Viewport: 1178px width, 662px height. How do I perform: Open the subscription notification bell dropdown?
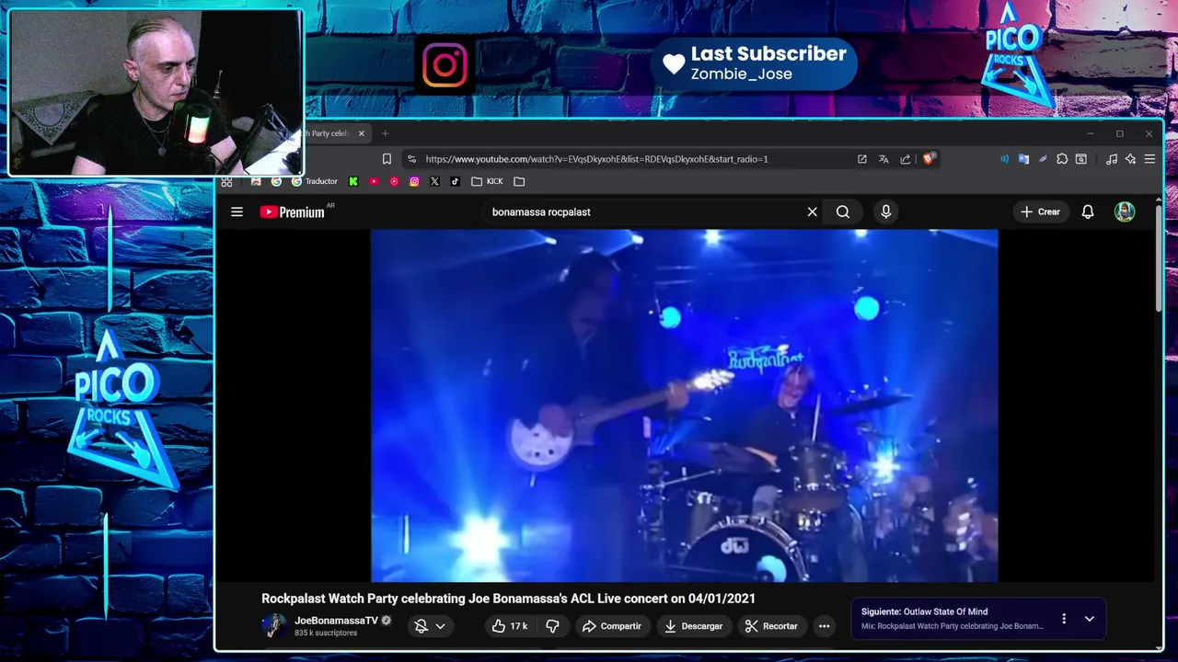pyautogui.click(x=430, y=626)
